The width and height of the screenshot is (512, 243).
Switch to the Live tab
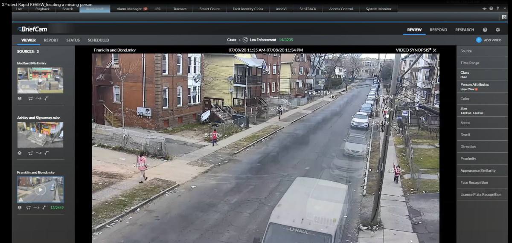pyautogui.click(x=20, y=9)
